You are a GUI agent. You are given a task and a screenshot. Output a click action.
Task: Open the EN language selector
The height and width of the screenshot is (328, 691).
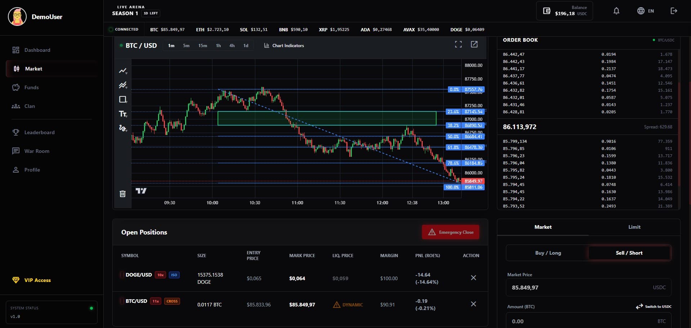(x=646, y=11)
